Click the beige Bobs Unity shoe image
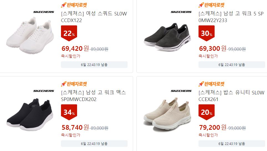 tap(167, 114)
